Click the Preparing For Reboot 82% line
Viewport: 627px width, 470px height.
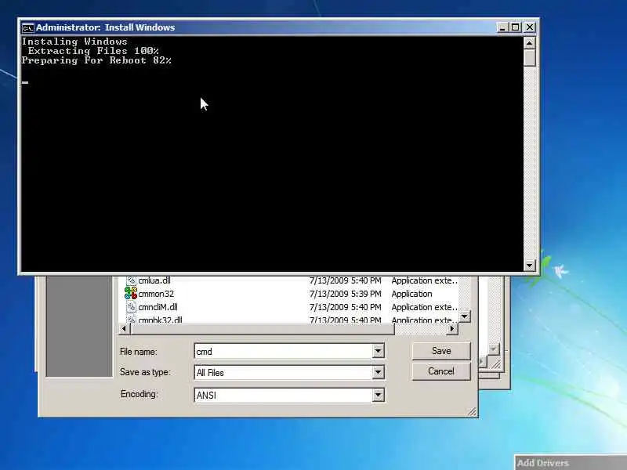tap(96, 60)
